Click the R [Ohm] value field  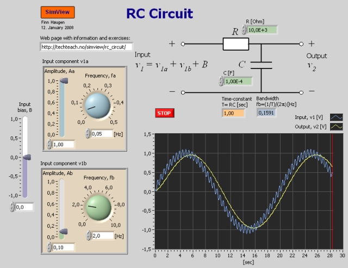point(262,30)
